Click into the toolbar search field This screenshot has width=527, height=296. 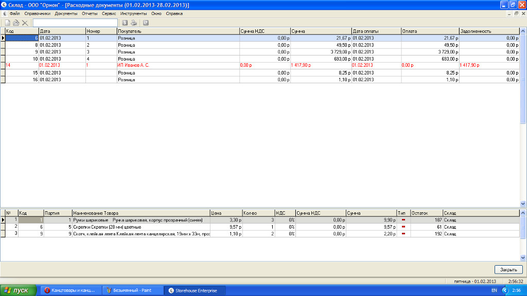pos(75,23)
